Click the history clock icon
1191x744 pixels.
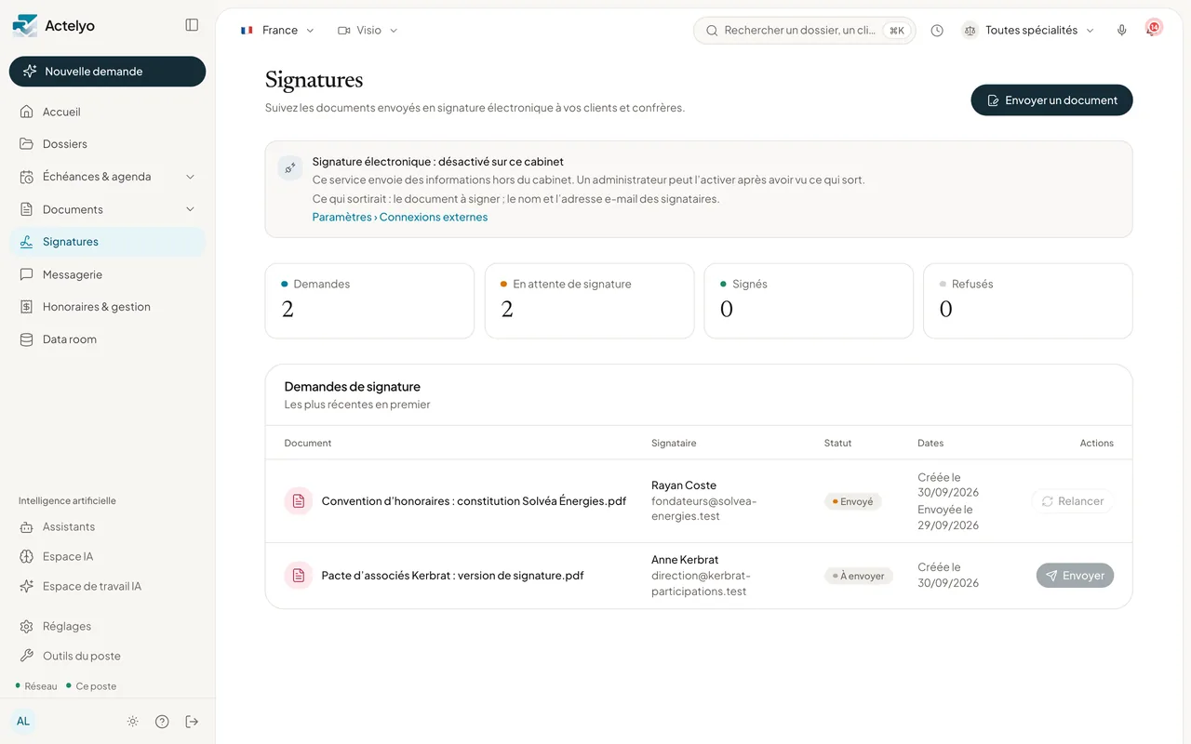(937, 31)
